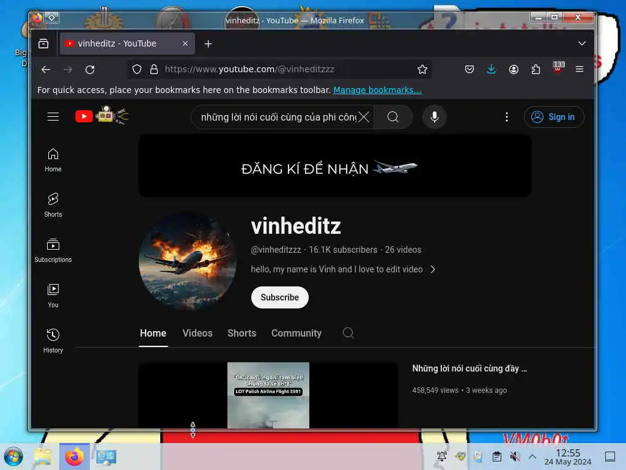626x470 pixels.
Task: Click the channel banner image
Action: [x=334, y=165]
